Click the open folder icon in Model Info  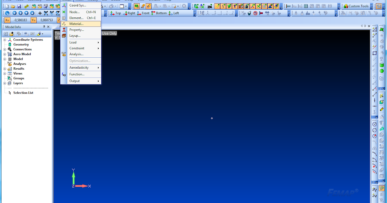tap(11, 34)
